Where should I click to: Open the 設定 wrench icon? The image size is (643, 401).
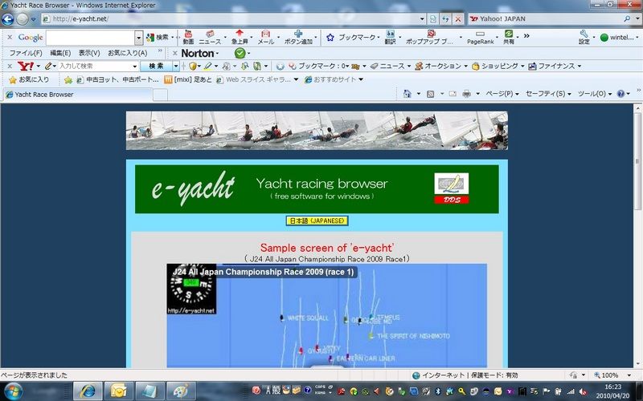[584, 37]
